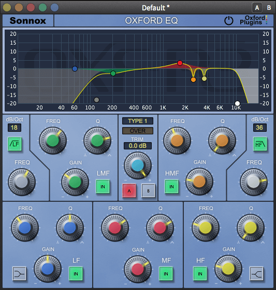The height and width of the screenshot is (290, 276).
Task: Select the red A setting button
Action: click(129, 191)
